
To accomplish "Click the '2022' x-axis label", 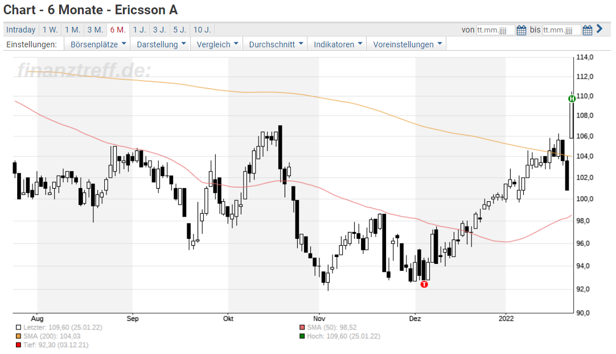I will 506,319.
